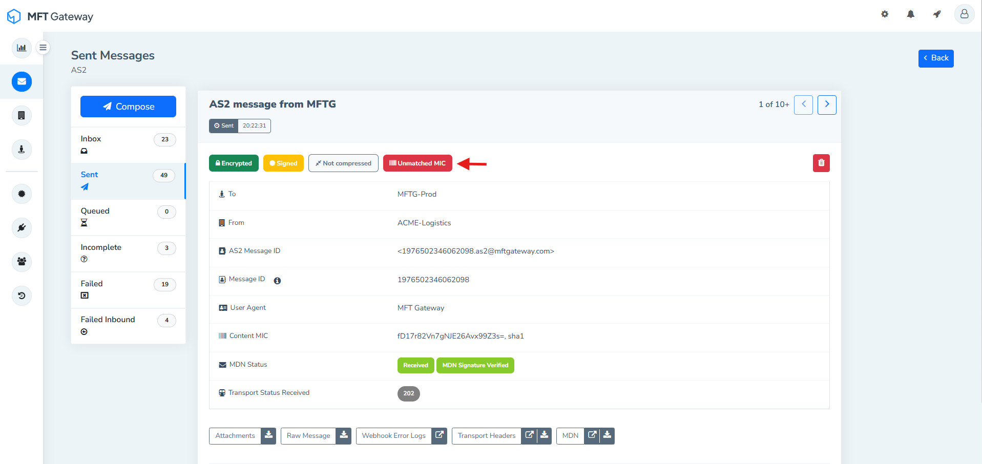Open Webhook Error Logs in new window
Viewport: 982px width, 464px height.
click(439, 435)
